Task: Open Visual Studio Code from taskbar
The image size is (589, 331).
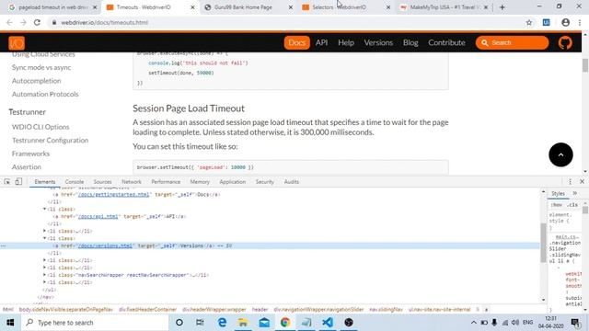Action: pyautogui.click(x=328, y=323)
